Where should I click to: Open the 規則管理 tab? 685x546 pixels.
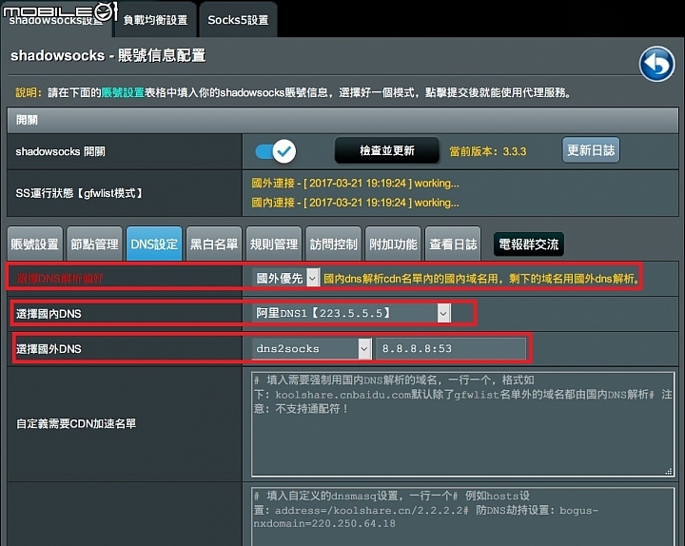coord(274,244)
